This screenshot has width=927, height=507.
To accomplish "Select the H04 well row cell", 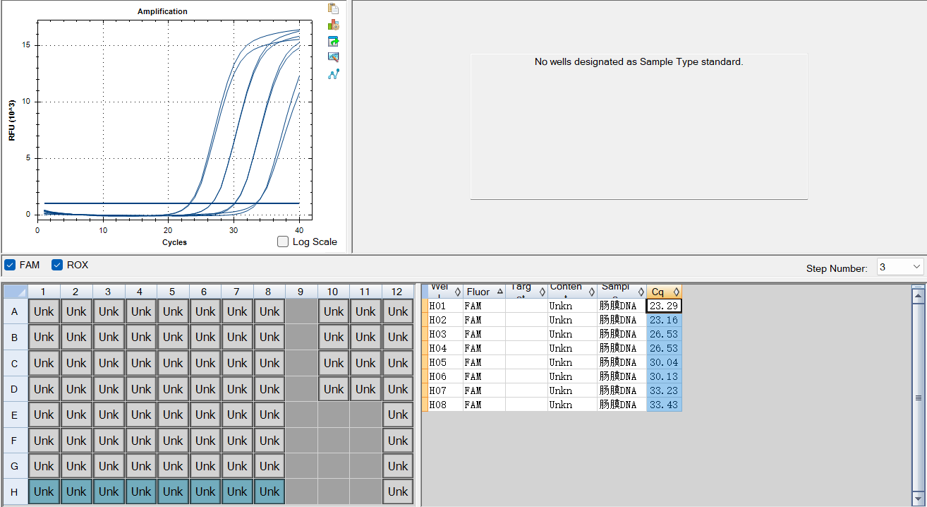I will tap(445, 348).
